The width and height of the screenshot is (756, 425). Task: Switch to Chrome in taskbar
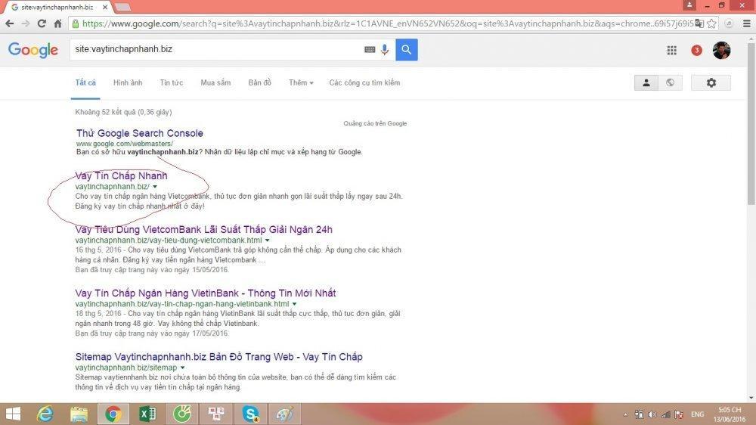click(113, 414)
